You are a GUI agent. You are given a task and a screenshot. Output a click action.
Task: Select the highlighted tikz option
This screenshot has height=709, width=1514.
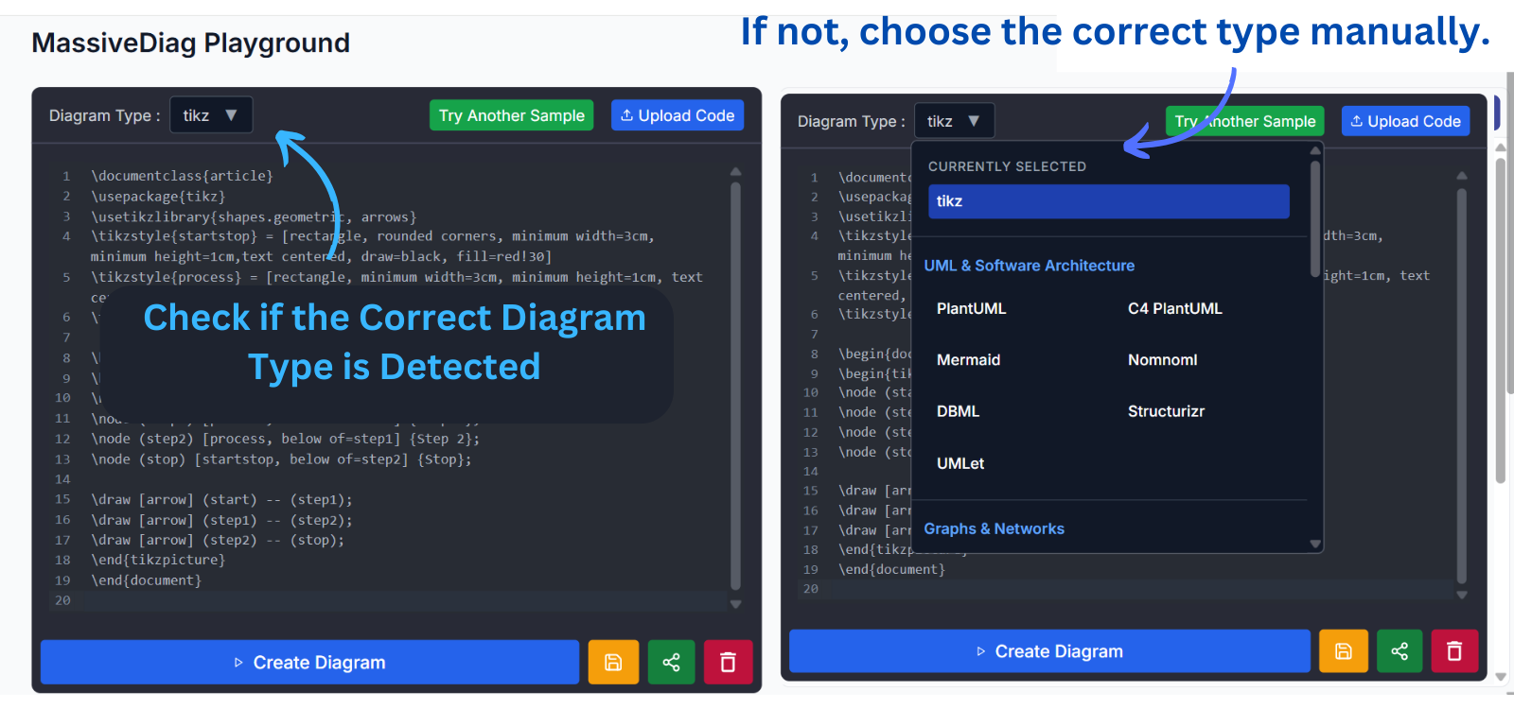pos(1108,201)
